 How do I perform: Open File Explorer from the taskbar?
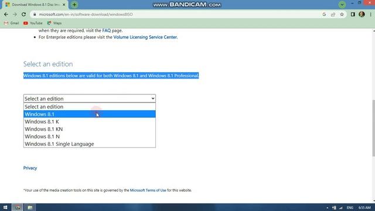pos(30,207)
